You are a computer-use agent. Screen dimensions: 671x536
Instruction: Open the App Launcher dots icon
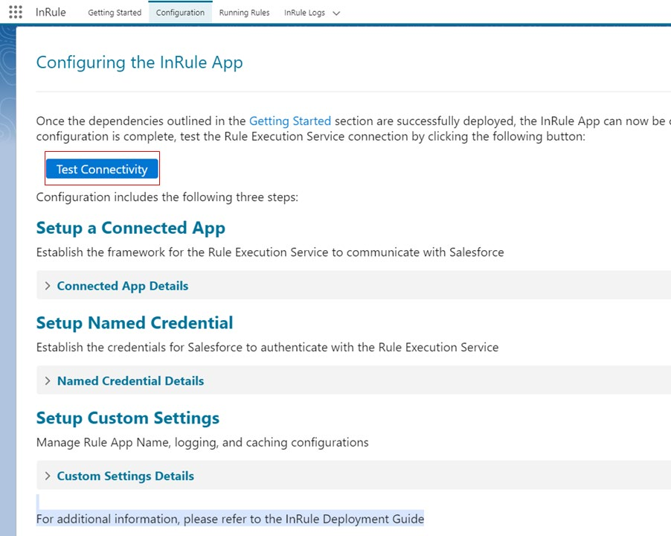[16, 12]
